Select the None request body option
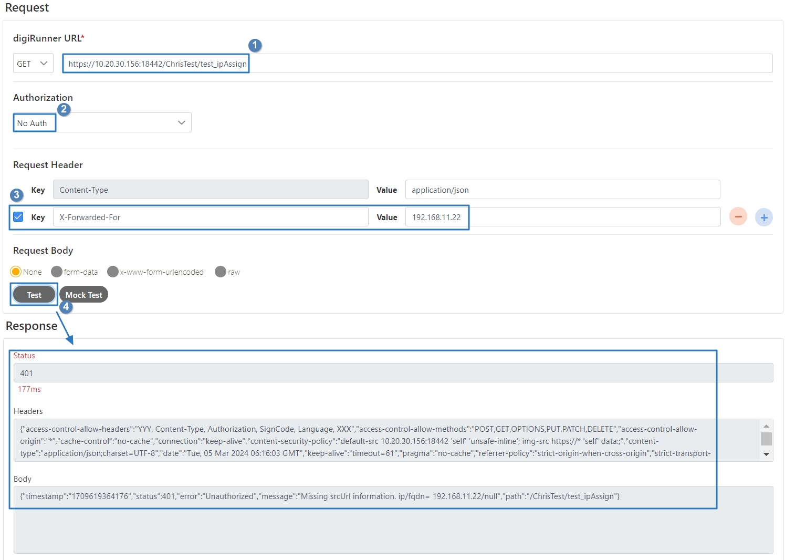This screenshot has height=560, width=785. coord(16,272)
